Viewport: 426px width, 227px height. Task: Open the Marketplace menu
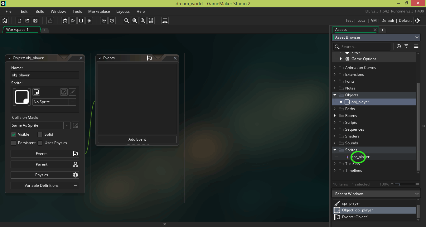point(99,12)
